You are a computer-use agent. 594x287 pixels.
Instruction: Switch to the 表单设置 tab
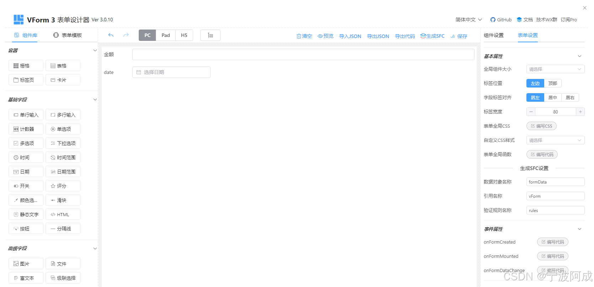coord(528,35)
